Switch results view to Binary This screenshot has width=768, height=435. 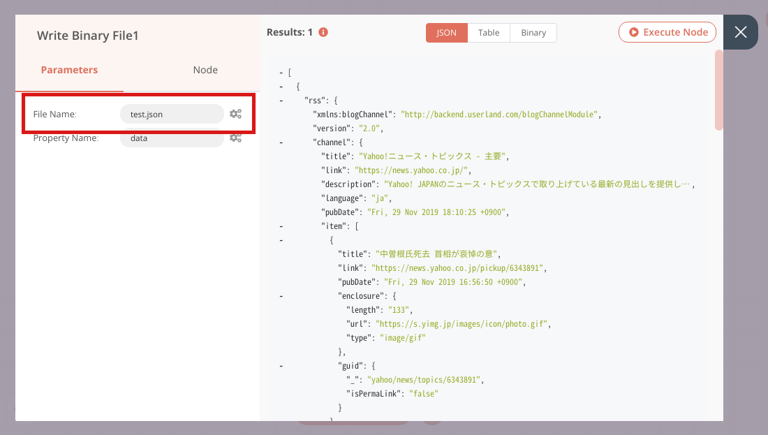click(x=533, y=32)
